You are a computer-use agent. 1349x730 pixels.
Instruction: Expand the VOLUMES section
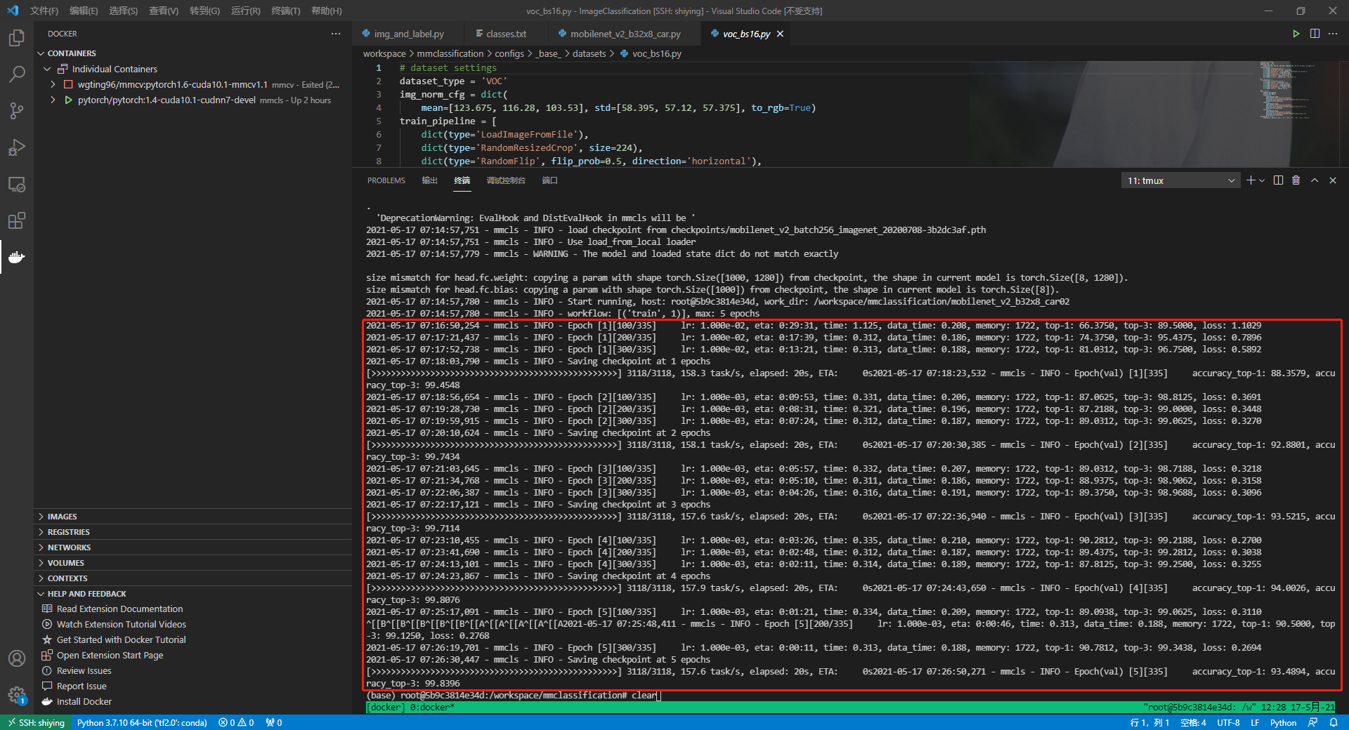pyautogui.click(x=193, y=563)
